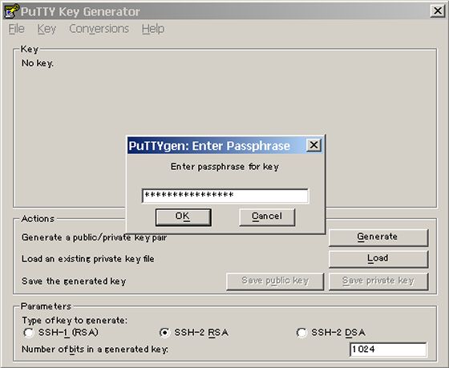The width and height of the screenshot is (449, 368).
Task: Close the PuTTY Key Generator window
Action: coord(438,11)
